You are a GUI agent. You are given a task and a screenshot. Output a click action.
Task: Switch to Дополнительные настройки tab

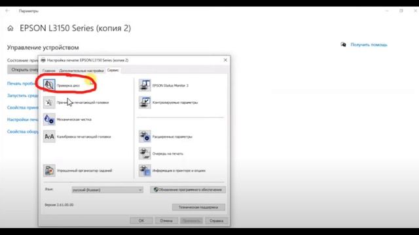pos(81,70)
